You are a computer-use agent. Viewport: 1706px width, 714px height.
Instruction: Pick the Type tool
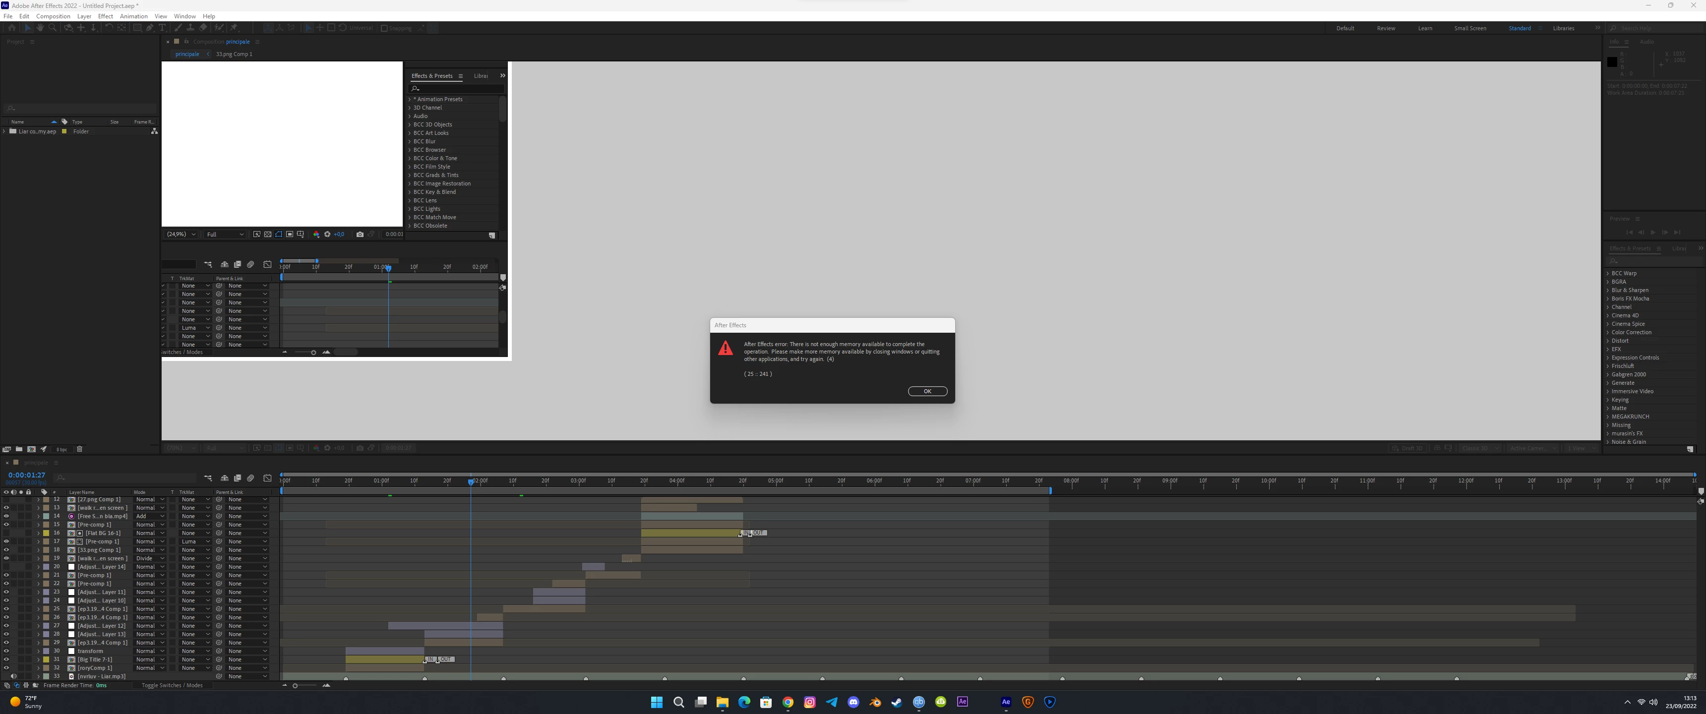pyautogui.click(x=162, y=28)
